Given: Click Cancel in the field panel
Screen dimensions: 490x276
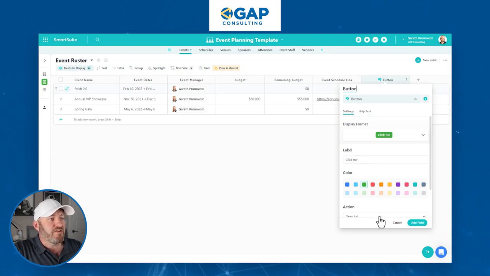Looking at the screenshot, I should [x=397, y=223].
